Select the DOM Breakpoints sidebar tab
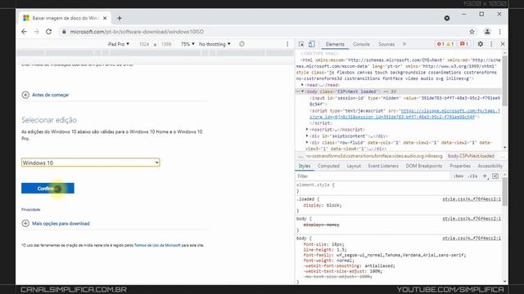 [424, 166]
